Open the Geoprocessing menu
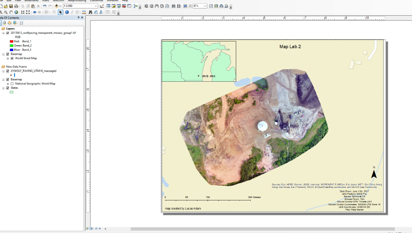 pyautogui.click(x=77, y=1)
